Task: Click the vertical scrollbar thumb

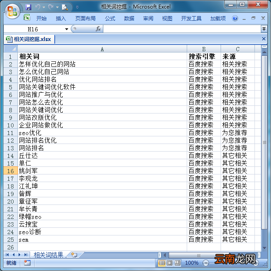Action: (x=264, y=142)
